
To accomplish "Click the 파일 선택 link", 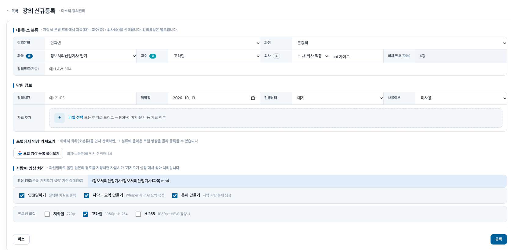I will pyautogui.click(x=76, y=117).
